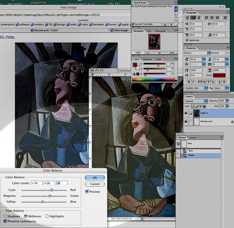Switch to the Styles tab

pos(159,59)
